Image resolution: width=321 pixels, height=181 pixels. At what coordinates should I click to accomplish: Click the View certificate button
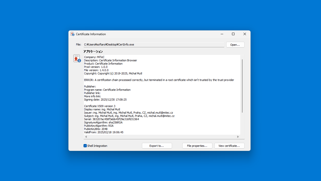click(229, 146)
